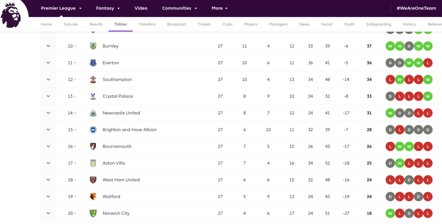Select the Tables tab
442x224 pixels.
[x=121, y=24]
